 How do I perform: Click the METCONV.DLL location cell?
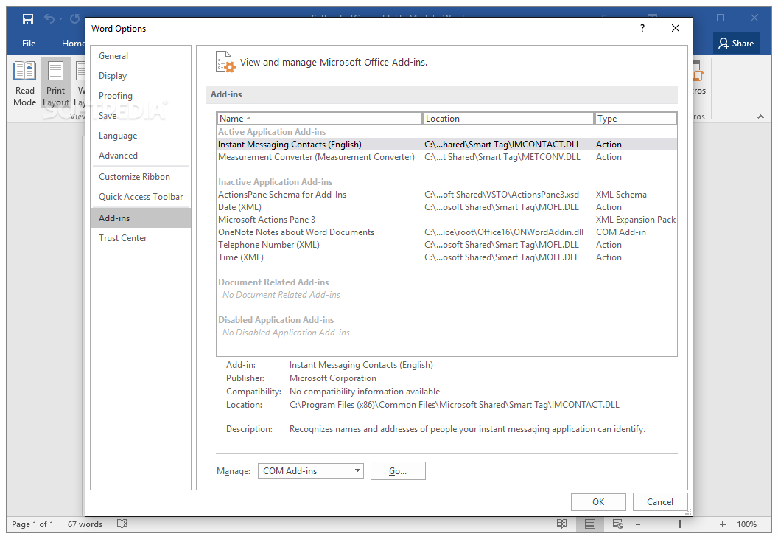(502, 157)
